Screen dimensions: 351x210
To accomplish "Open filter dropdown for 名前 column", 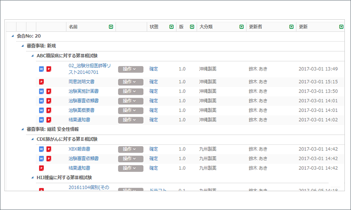I will (111, 27).
